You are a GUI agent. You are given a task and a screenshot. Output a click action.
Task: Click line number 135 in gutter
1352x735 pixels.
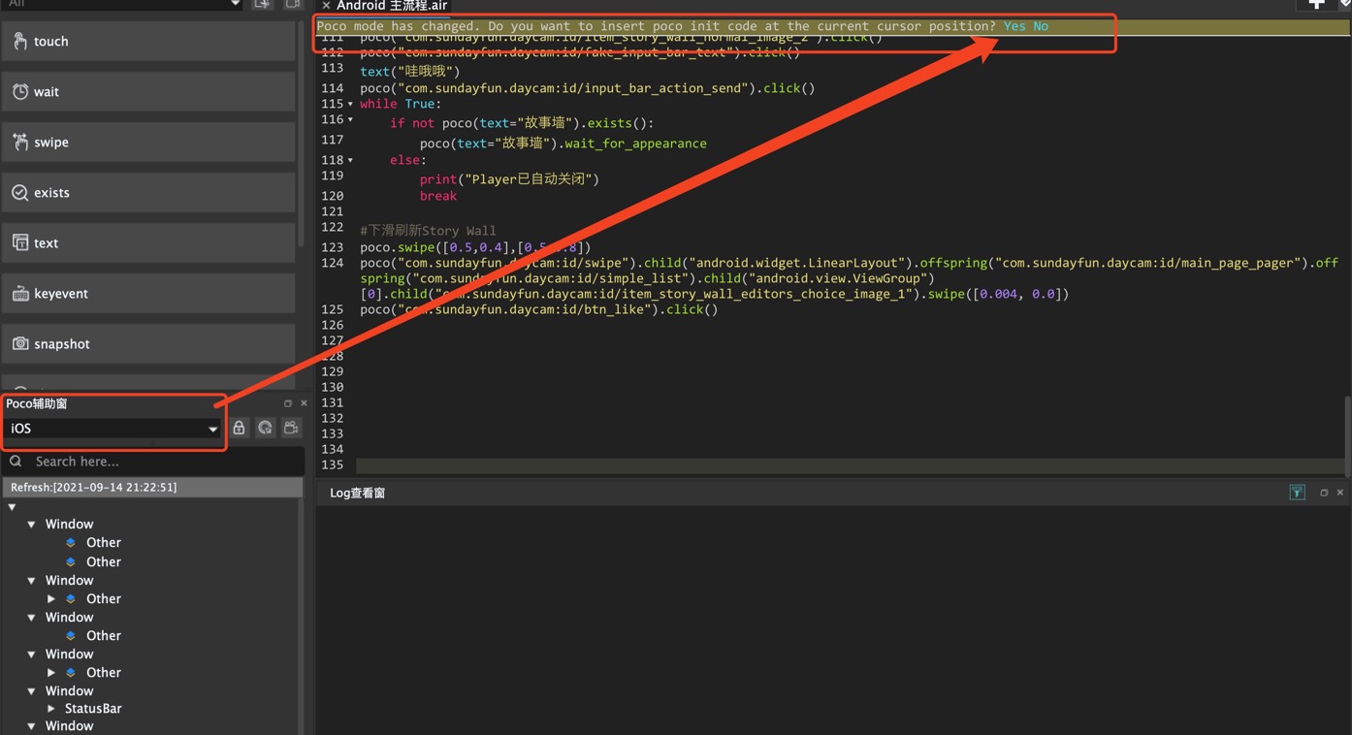pos(332,465)
